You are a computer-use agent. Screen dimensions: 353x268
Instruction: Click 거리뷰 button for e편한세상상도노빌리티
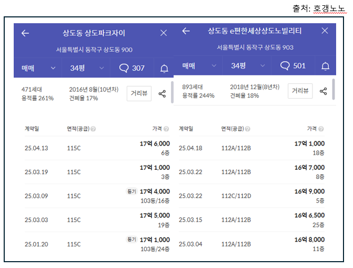click(300, 91)
